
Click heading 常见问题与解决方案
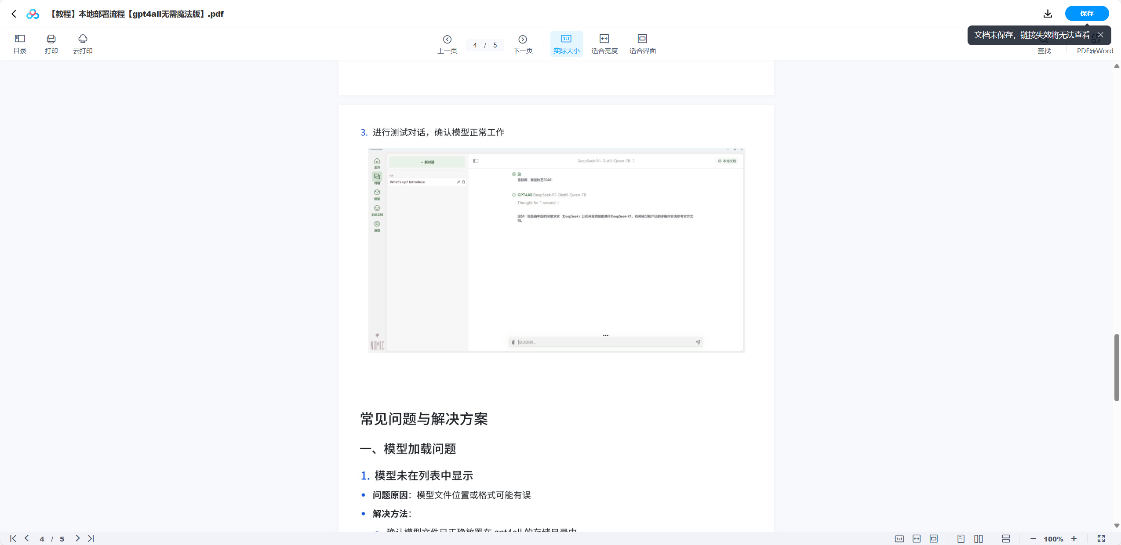(424, 419)
